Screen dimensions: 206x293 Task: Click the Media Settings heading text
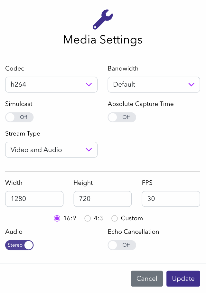103,40
